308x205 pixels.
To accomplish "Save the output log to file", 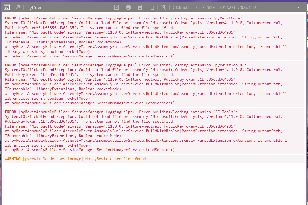I will pos(140,8).
